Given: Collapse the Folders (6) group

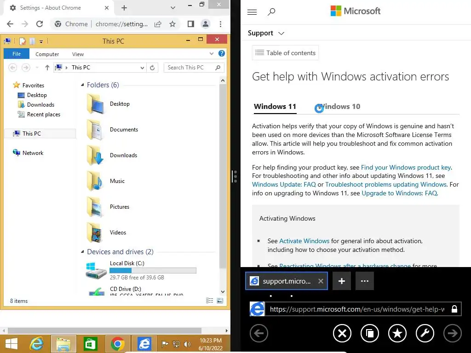Looking at the screenshot, I should click(x=82, y=85).
